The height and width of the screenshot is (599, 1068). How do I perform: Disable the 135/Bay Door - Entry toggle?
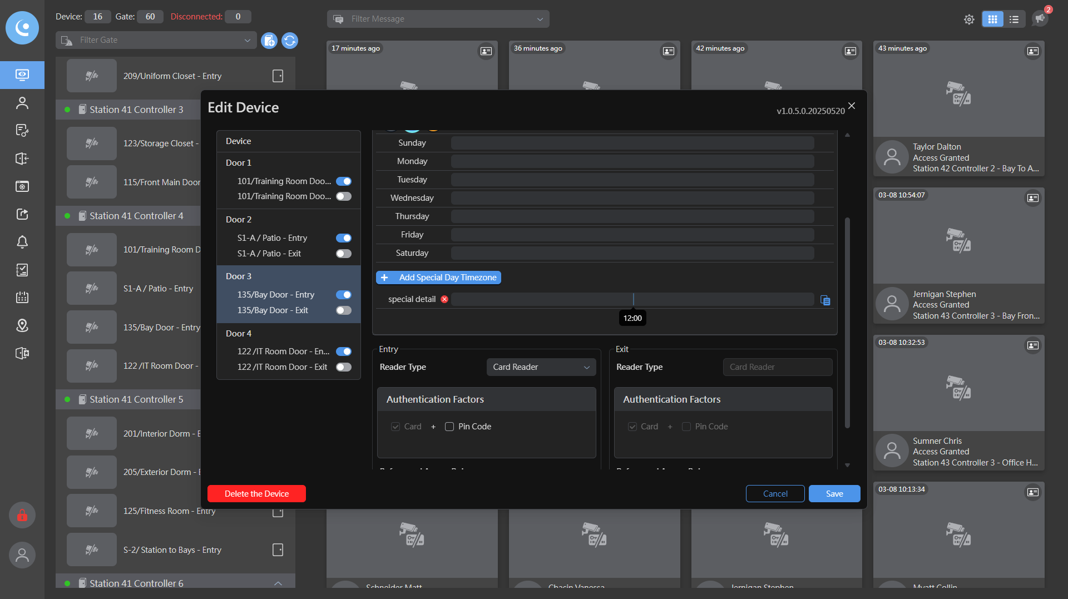click(344, 295)
